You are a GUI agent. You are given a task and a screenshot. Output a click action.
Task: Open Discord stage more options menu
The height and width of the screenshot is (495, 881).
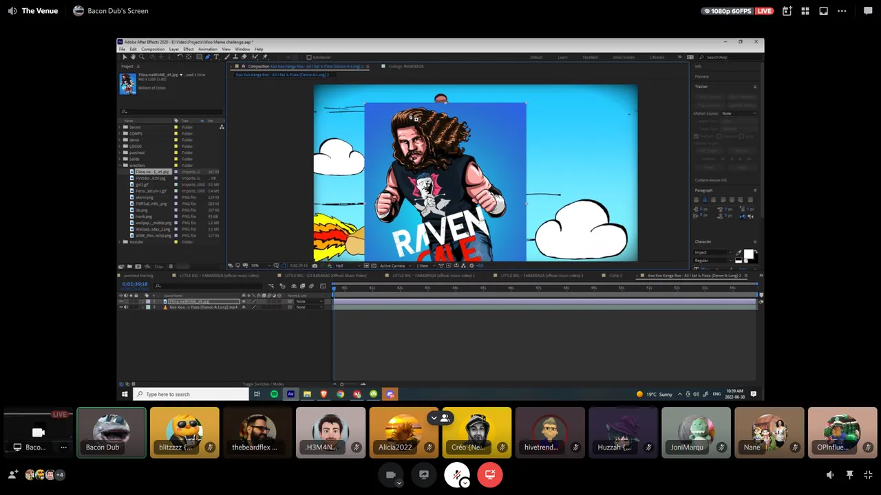(x=842, y=11)
